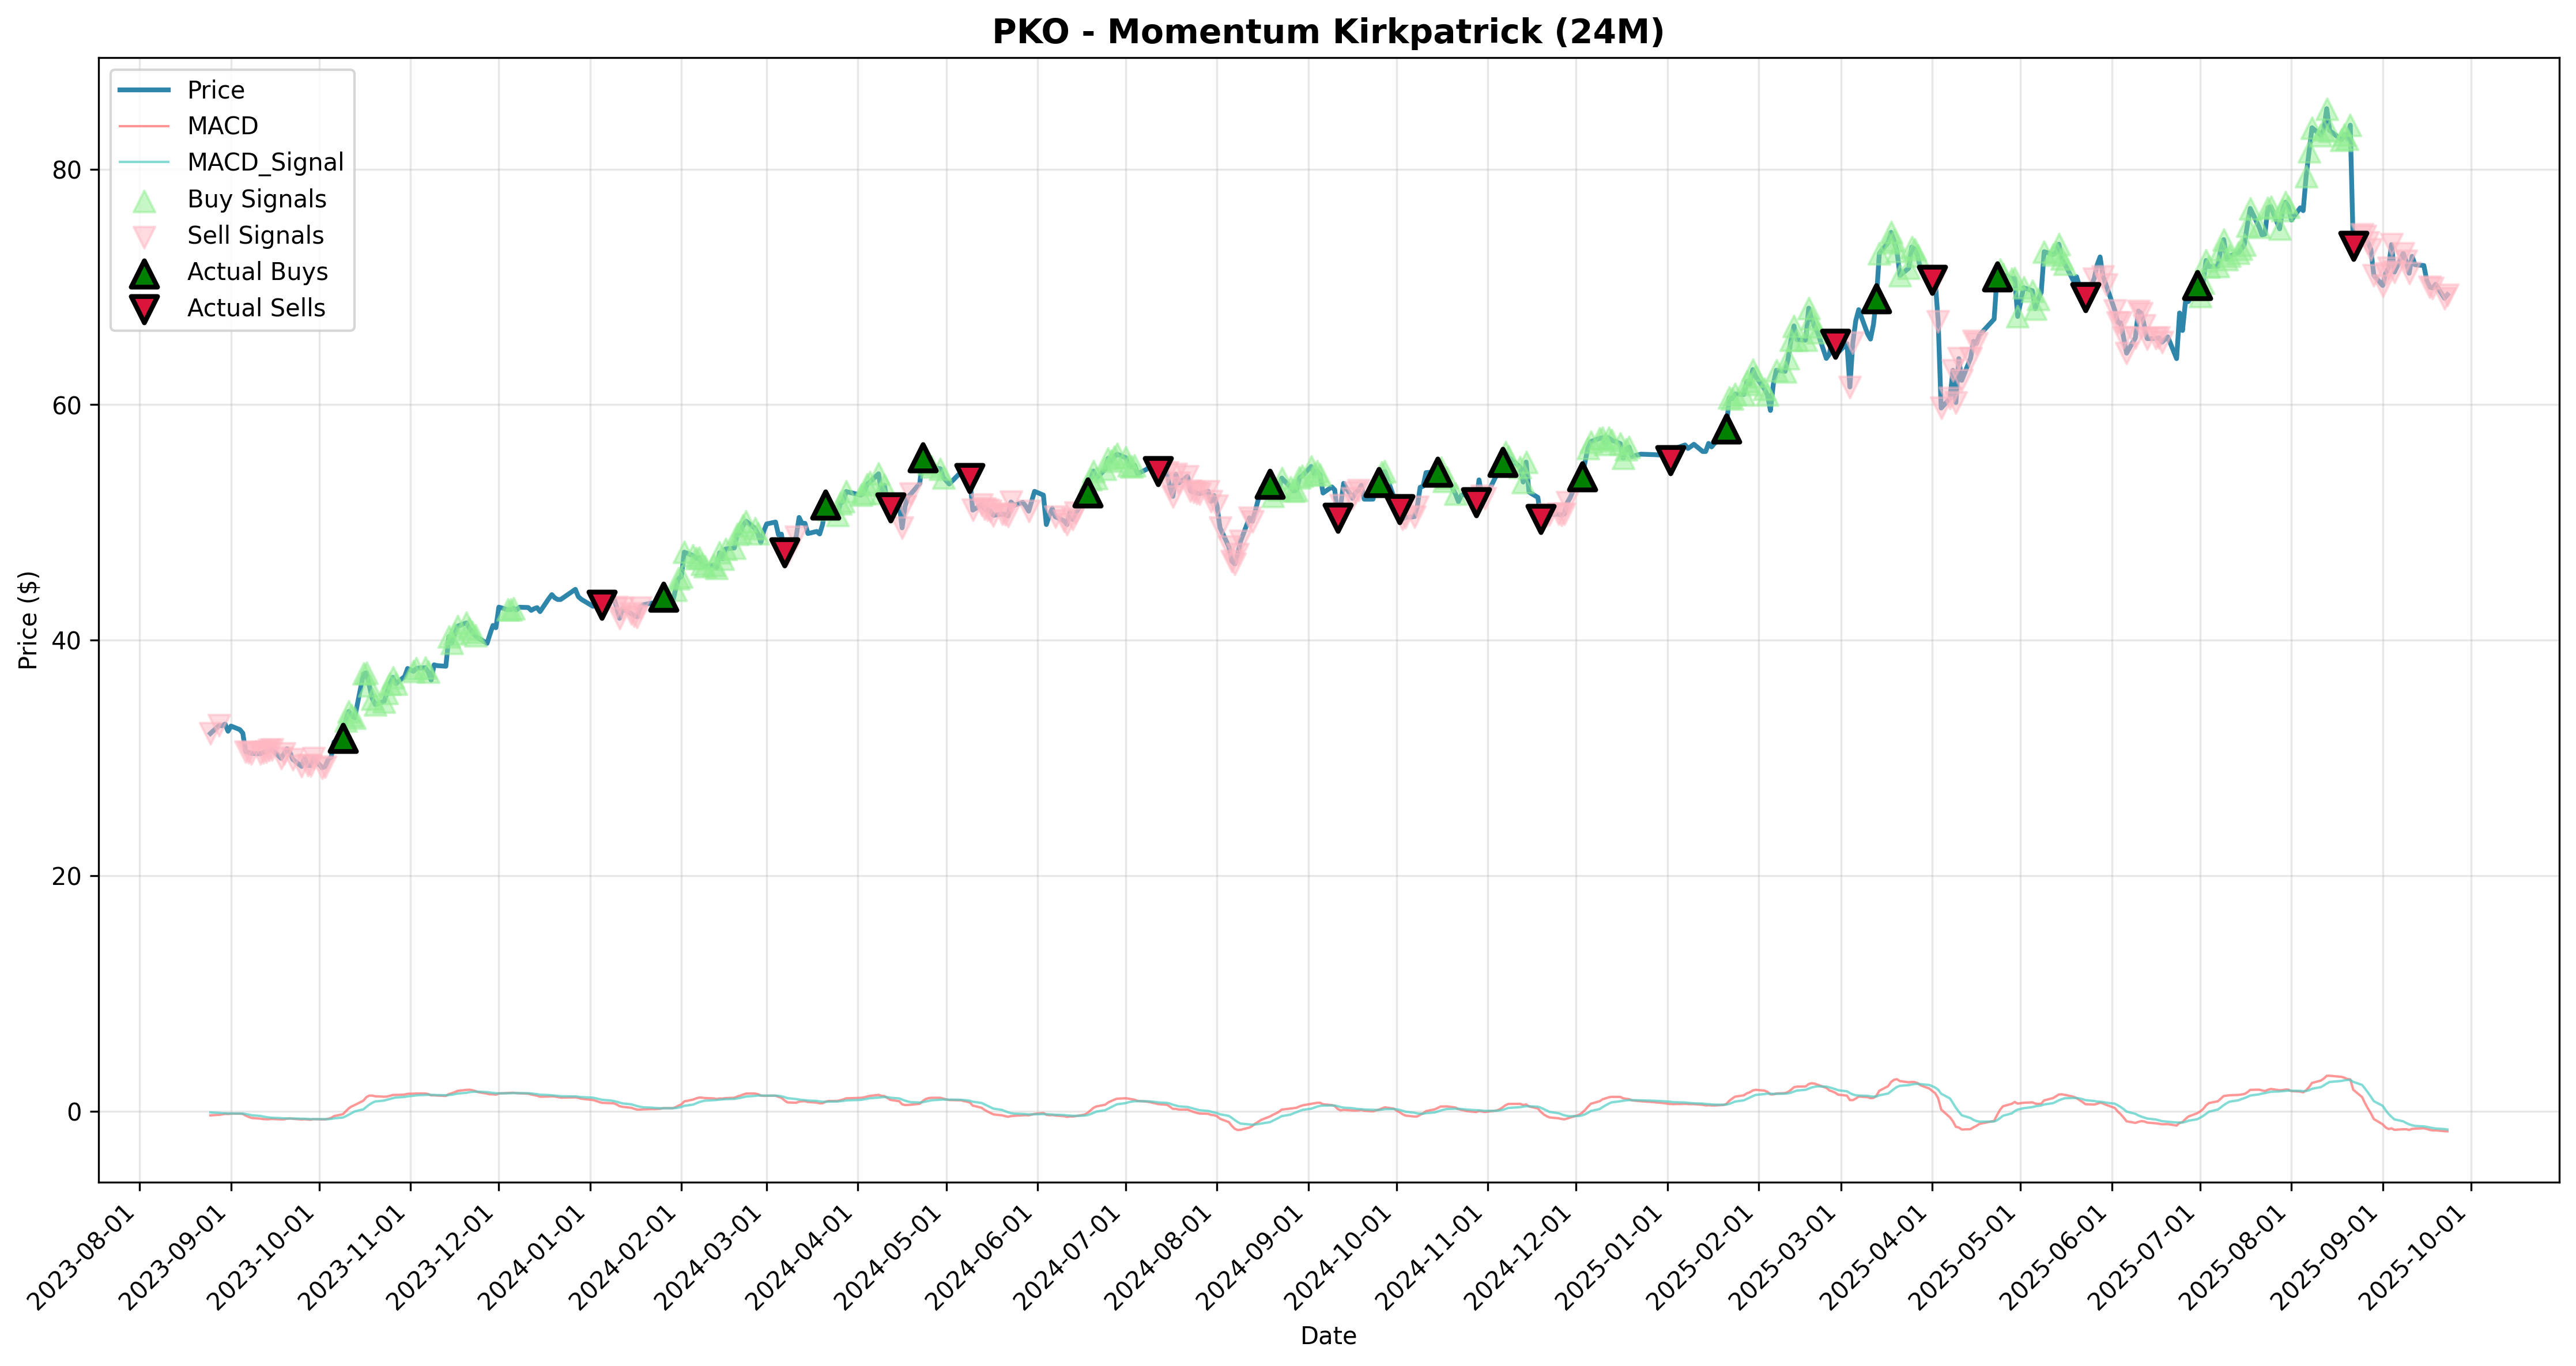The width and height of the screenshot is (2576, 1366).
Task: Click the chart title 'PKO - Momentum Kirkpatrick (24M)'
Action: (x=1328, y=31)
